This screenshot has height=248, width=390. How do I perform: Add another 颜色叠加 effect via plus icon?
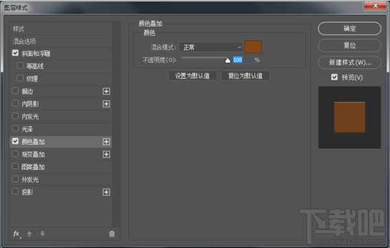coord(106,142)
